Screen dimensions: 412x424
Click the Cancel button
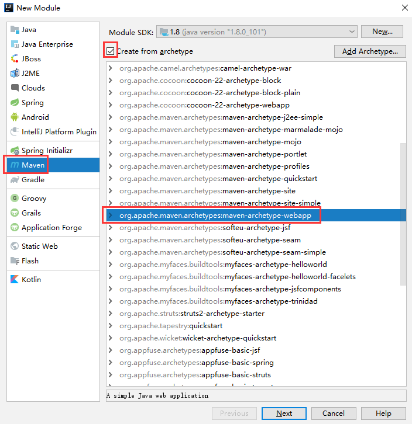coord(334,413)
